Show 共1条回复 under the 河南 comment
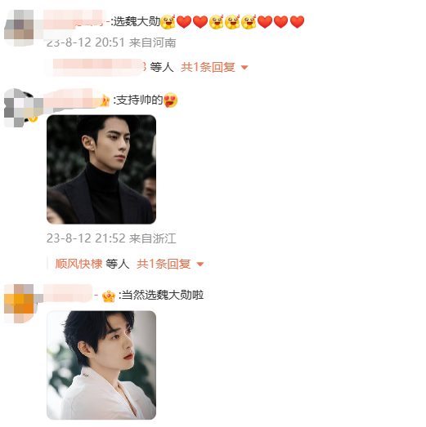The height and width of the screenshot is (427, 426). click(x=208, y=67)
